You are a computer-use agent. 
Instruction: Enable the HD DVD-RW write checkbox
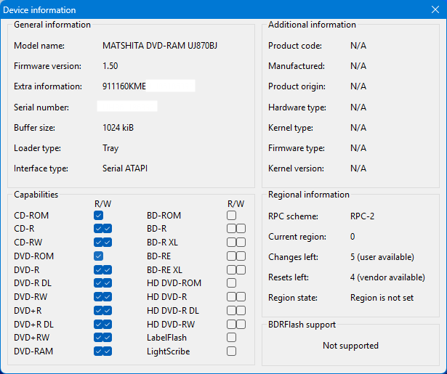pyautogui.click(x=241, y=324)
